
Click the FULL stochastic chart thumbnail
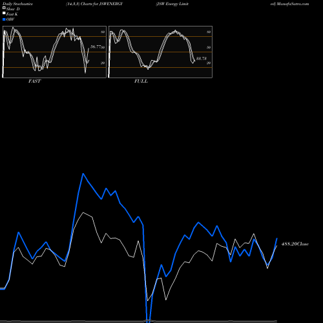tap(160, 52)
